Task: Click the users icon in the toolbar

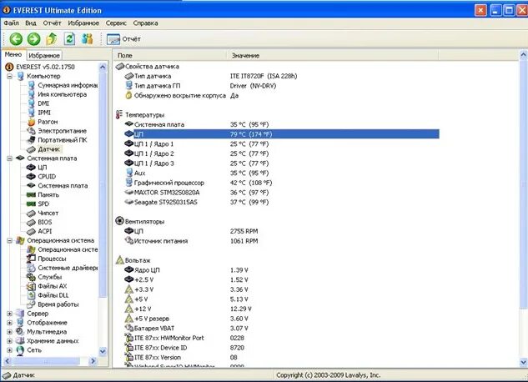Action: pos(88,39)
